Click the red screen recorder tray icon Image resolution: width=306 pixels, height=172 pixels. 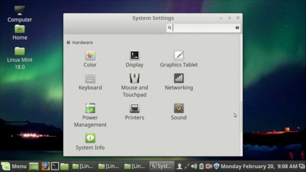209,166
